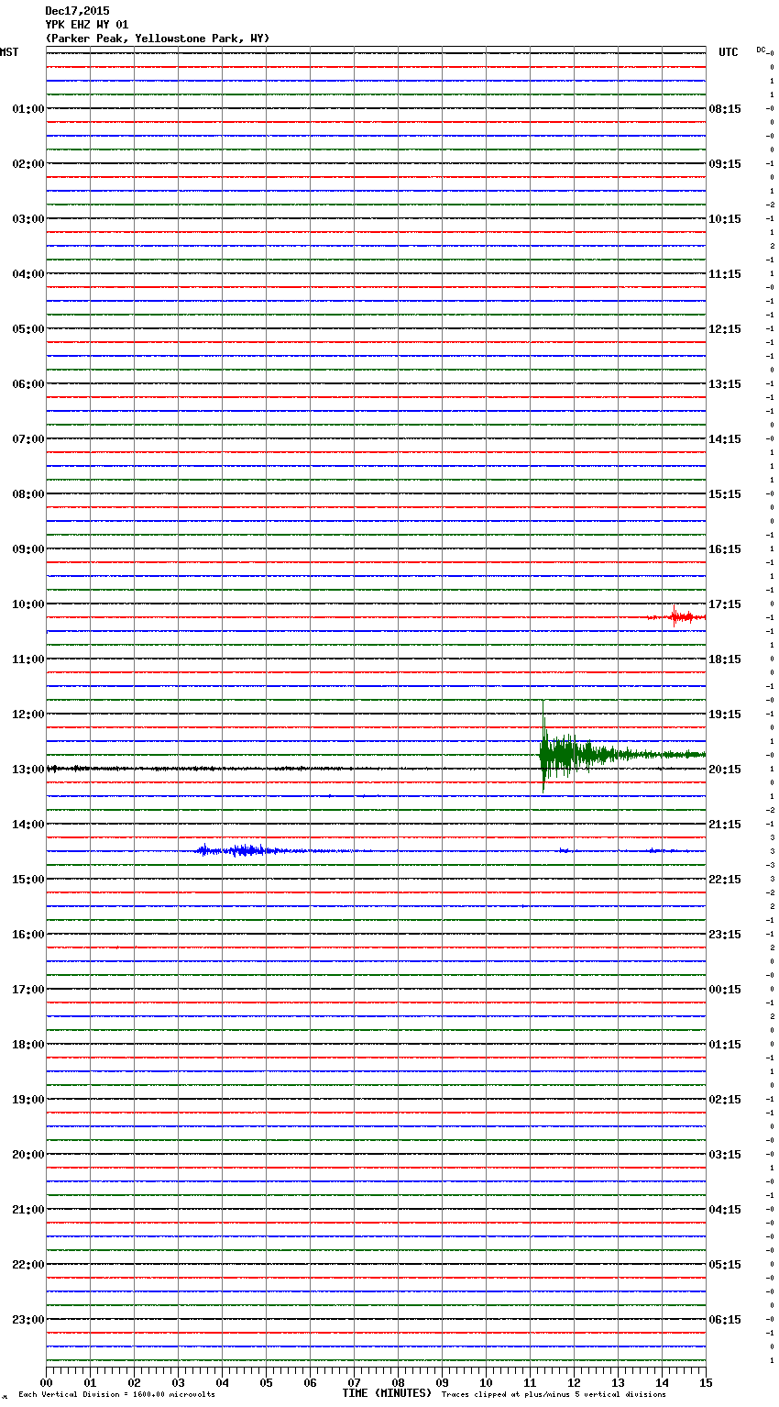Viewport: 779px width, 1407px height.
Task: Click the minute 15 tick label on bottom axis
Action: click(706, 1382)
